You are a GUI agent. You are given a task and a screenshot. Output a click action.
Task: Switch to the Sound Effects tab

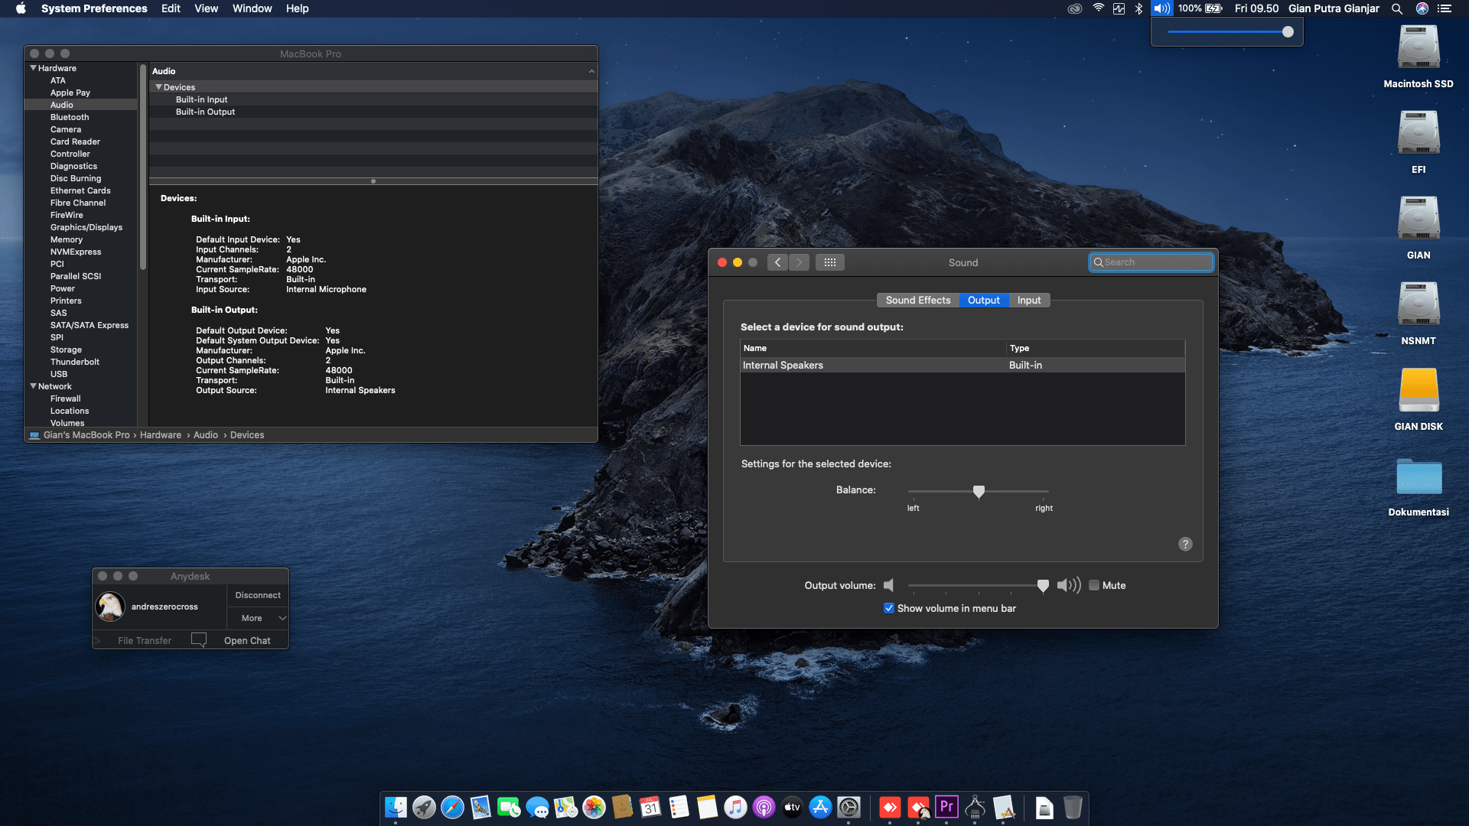tap(917, 300)
